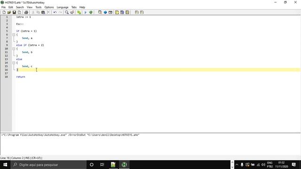Collapse the fold marker at line 6
301x169 pixels.
pos(14,35)
